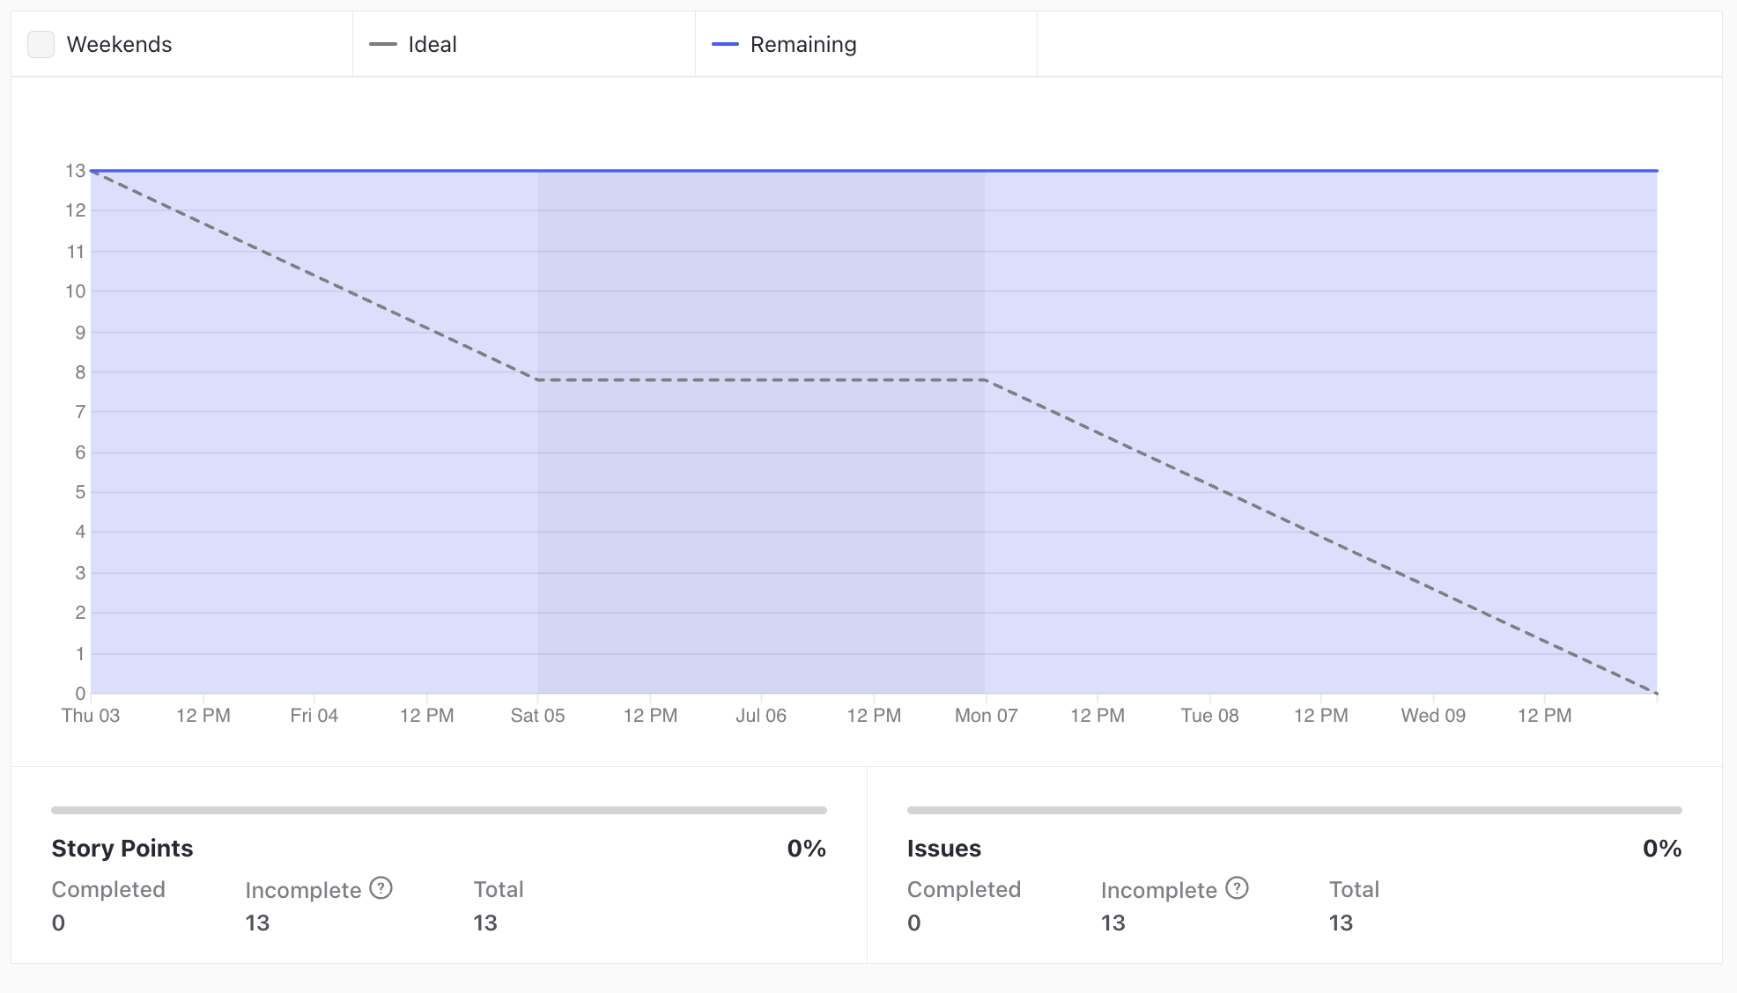Viewport: 1737px width, 993px height.
Task: Click the 5 label on the y-axis
Action: click(x=80, y=492)
